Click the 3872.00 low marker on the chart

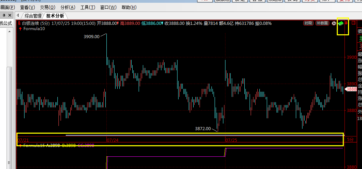(203, 129)
